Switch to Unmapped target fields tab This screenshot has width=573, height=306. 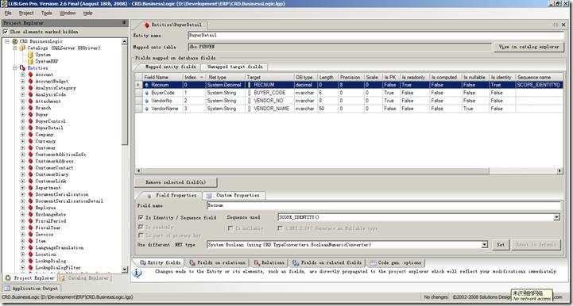pyautogui.click(x=235, y=67)
